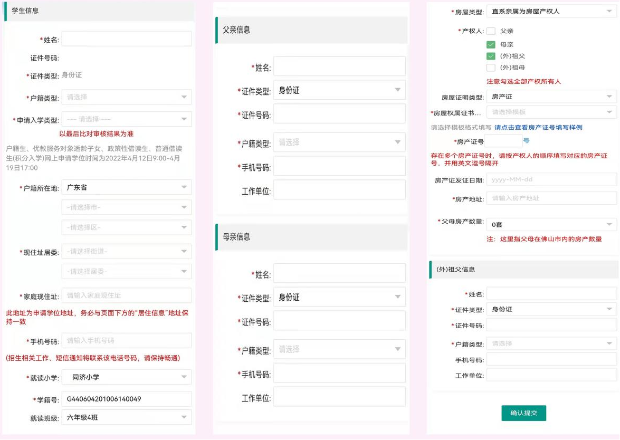Focus the 家庭现住址 address input
Image resolution: width=620 pixels, height=440 pixels.
click(127, 295)
